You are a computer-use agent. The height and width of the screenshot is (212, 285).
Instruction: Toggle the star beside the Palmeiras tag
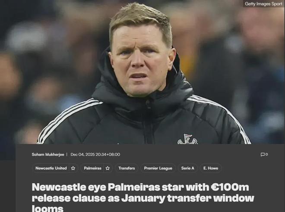(108, 168)
